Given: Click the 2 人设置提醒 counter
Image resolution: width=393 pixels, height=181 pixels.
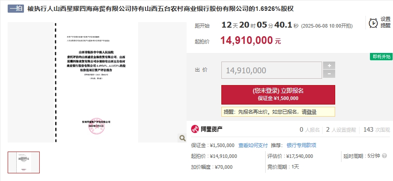Looking at the screenshot, I should pos(341,129).
